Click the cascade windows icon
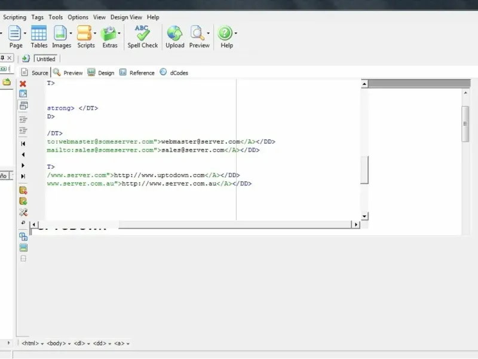 (x=23, y=106)
